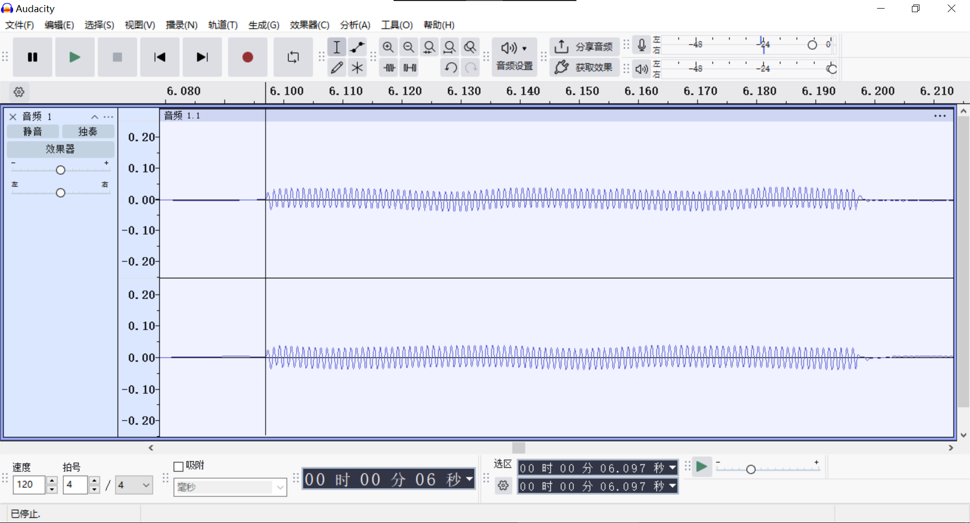Image resolution: width=970 pixels, height=523 pixels.
Task: Decrease tempo with down stepper
Action: pyautogui.click(x=52, y=489)
